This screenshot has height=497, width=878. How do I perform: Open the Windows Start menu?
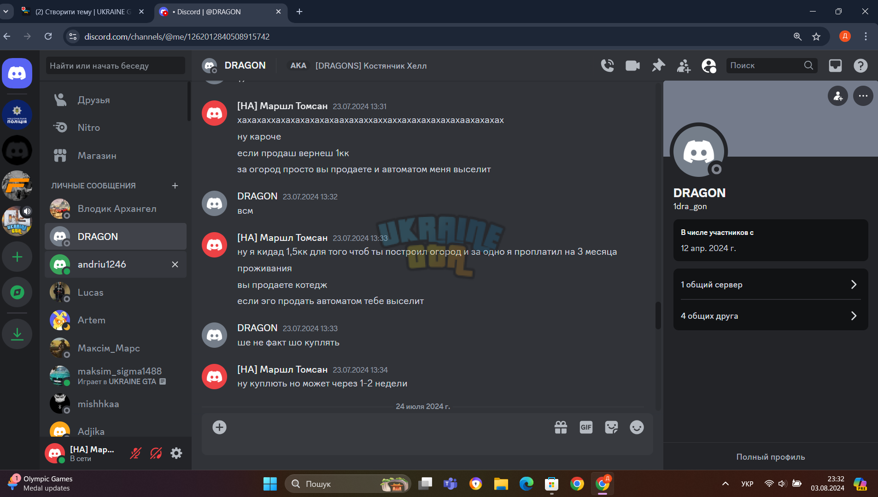pos(270,484)
